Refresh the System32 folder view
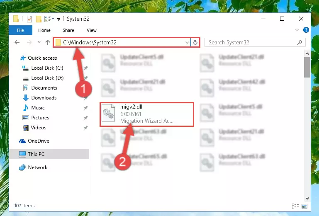Image resolution: width=319 pixels, height=216 pixels. point(195,43)
